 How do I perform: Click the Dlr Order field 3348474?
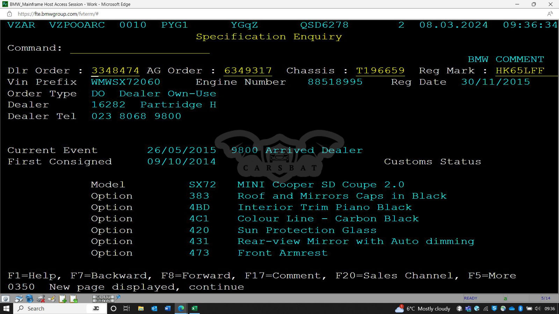115,70
